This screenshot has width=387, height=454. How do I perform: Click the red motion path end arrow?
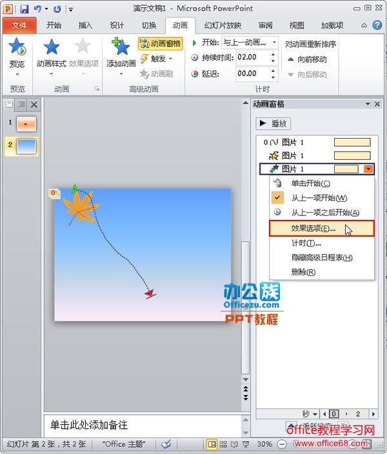[x=150, y=293]
